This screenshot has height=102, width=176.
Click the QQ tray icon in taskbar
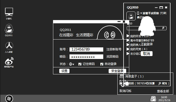(x=153, y=99)
